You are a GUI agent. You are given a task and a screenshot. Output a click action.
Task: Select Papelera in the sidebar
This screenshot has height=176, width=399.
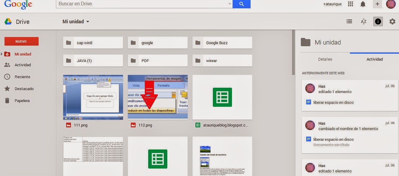coord(22,101)
